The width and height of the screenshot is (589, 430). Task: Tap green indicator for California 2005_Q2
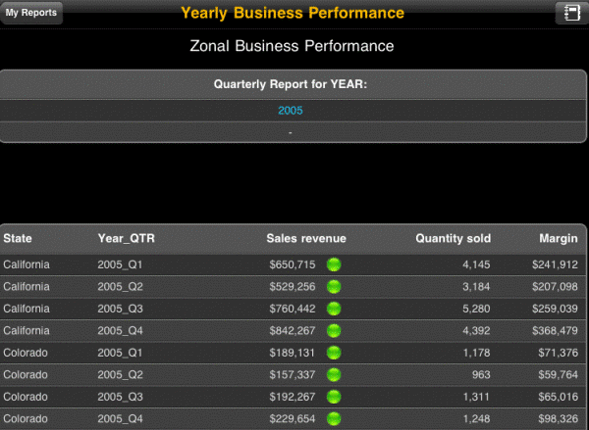334,287
